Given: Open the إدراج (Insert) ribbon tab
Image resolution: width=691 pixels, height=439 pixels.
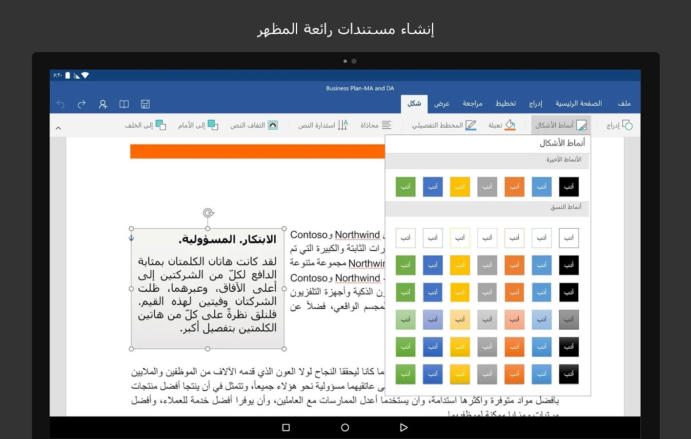Looking at the screenshot, I should click(x=536, y=103).
